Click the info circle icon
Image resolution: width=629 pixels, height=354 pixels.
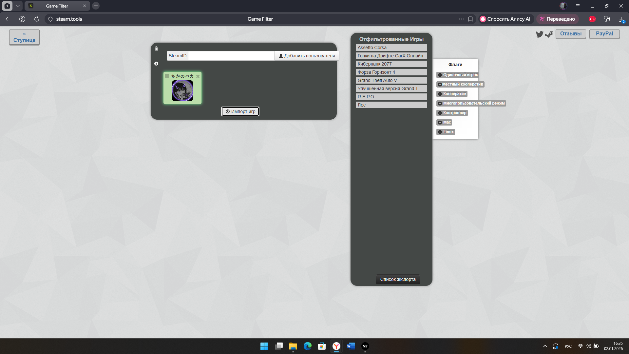point(156,64)
